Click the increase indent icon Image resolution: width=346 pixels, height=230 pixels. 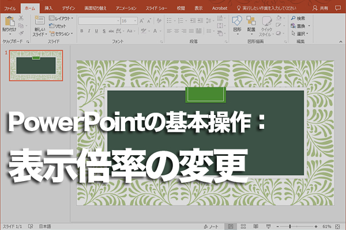pyautogui.click(x=200, y=21)
